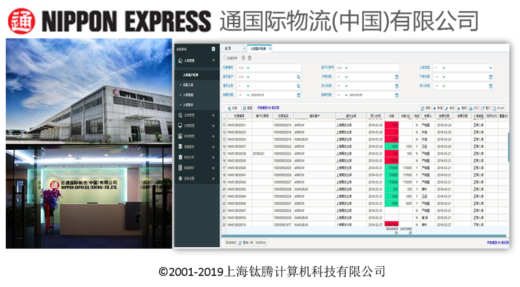Click the 入库管理 house icon in sidebar
520x287 pixels.
click(x=180, y=61)
